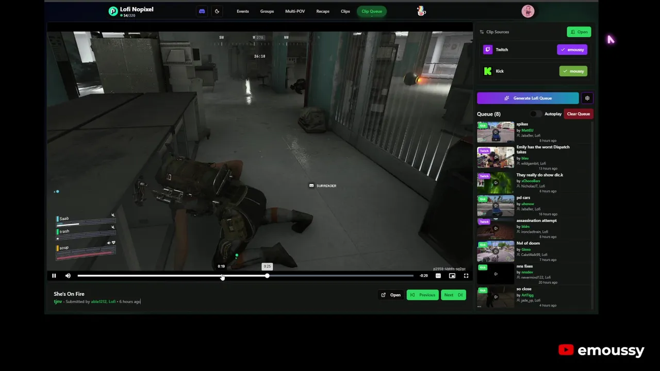Play the 'Nvl of doom' thumbnail

[496, 251]
